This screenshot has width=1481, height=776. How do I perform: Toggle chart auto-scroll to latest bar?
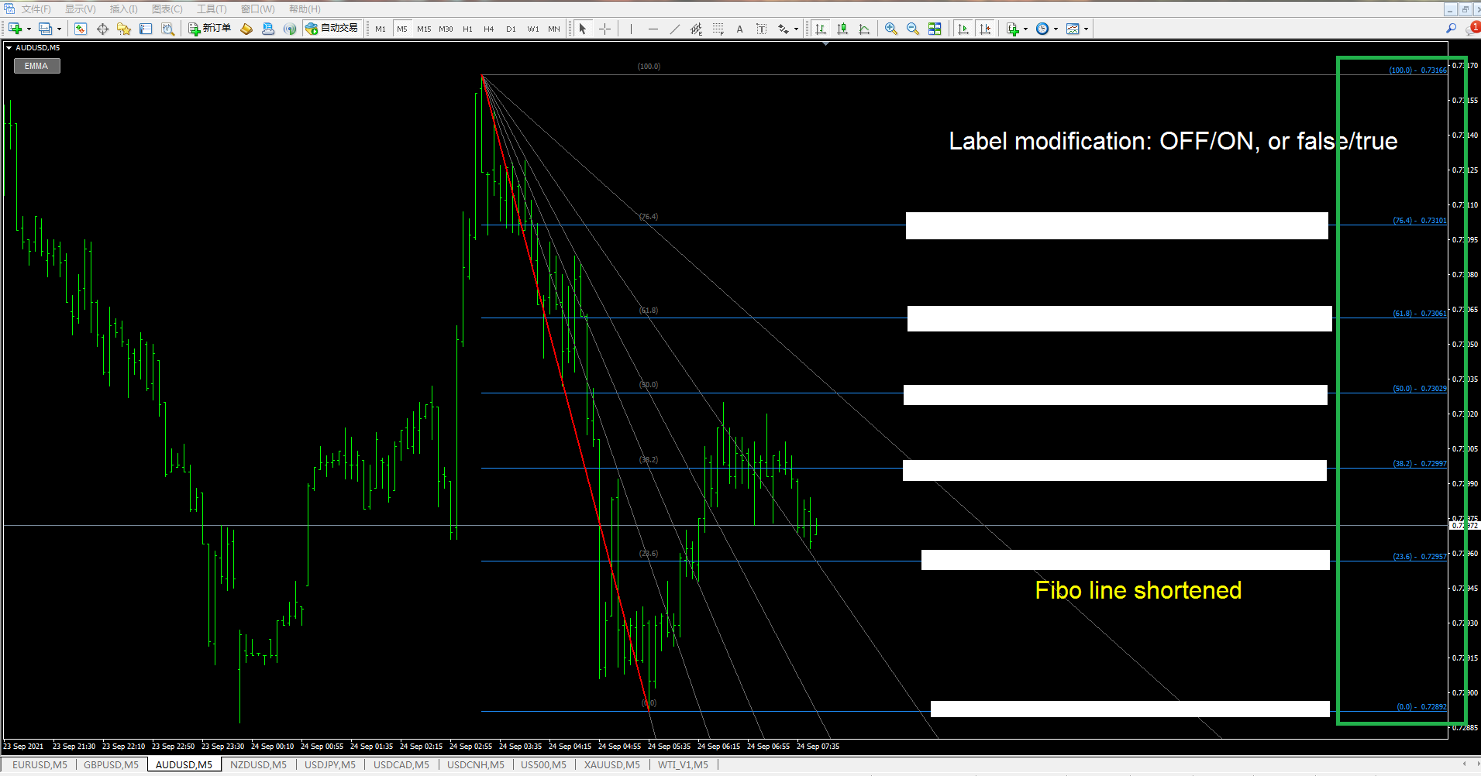[963, 29]
